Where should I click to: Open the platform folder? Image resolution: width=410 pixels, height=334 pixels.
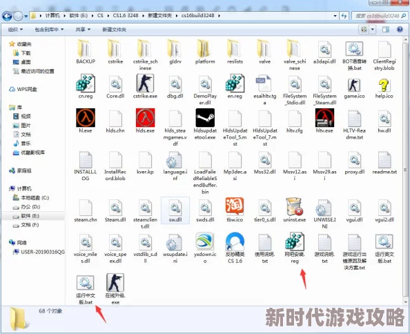pos(205,52)
